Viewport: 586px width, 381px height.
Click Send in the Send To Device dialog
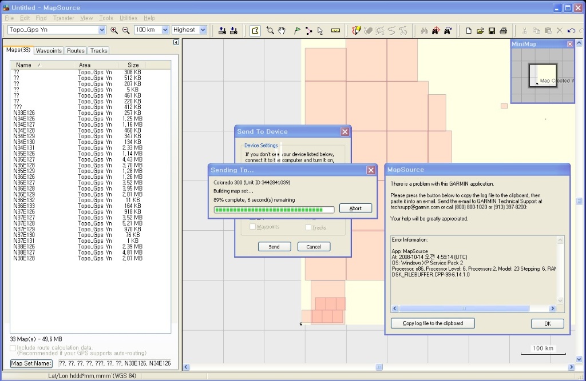(274, 247)
